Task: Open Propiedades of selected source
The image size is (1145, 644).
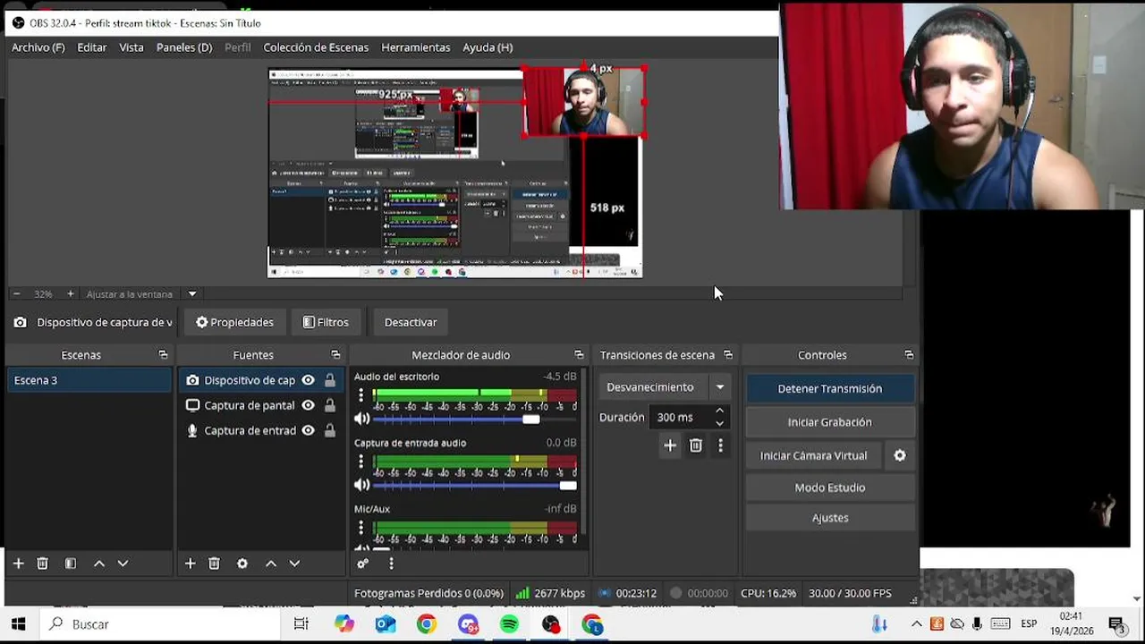Action: click(234, 322)
